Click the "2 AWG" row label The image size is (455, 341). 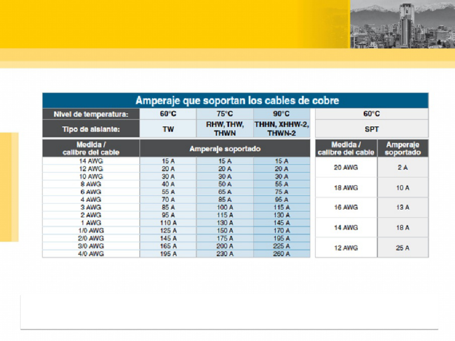tap(91, 215)
